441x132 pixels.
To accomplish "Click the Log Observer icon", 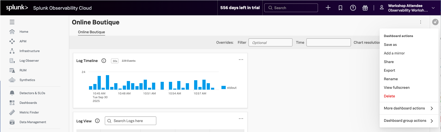I will [x=12, y=61].
